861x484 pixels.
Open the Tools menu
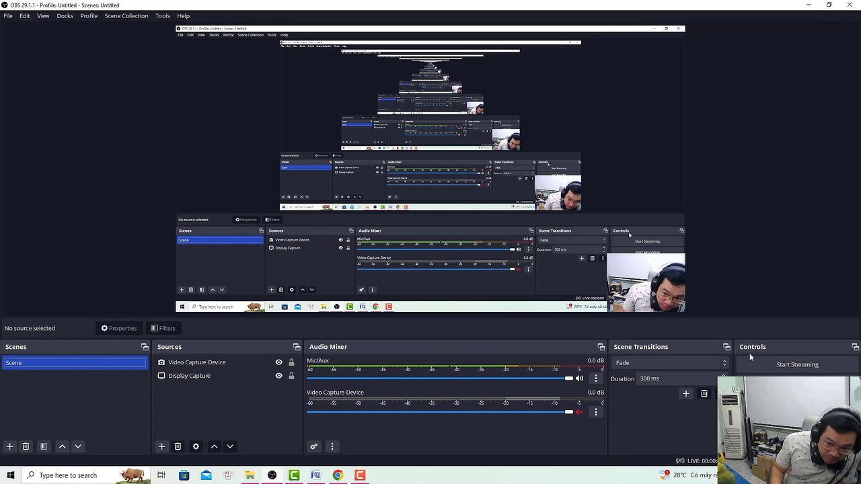pos(163,15)
